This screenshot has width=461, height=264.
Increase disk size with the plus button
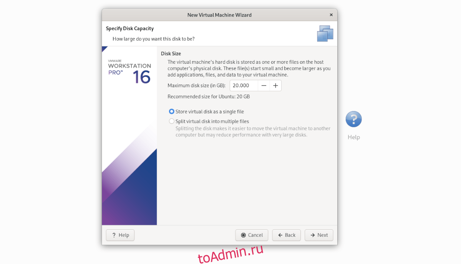coord(275,86)
